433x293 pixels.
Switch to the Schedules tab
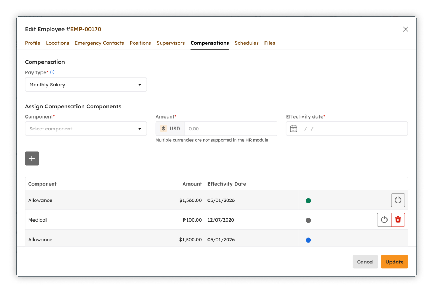point(246,43)
